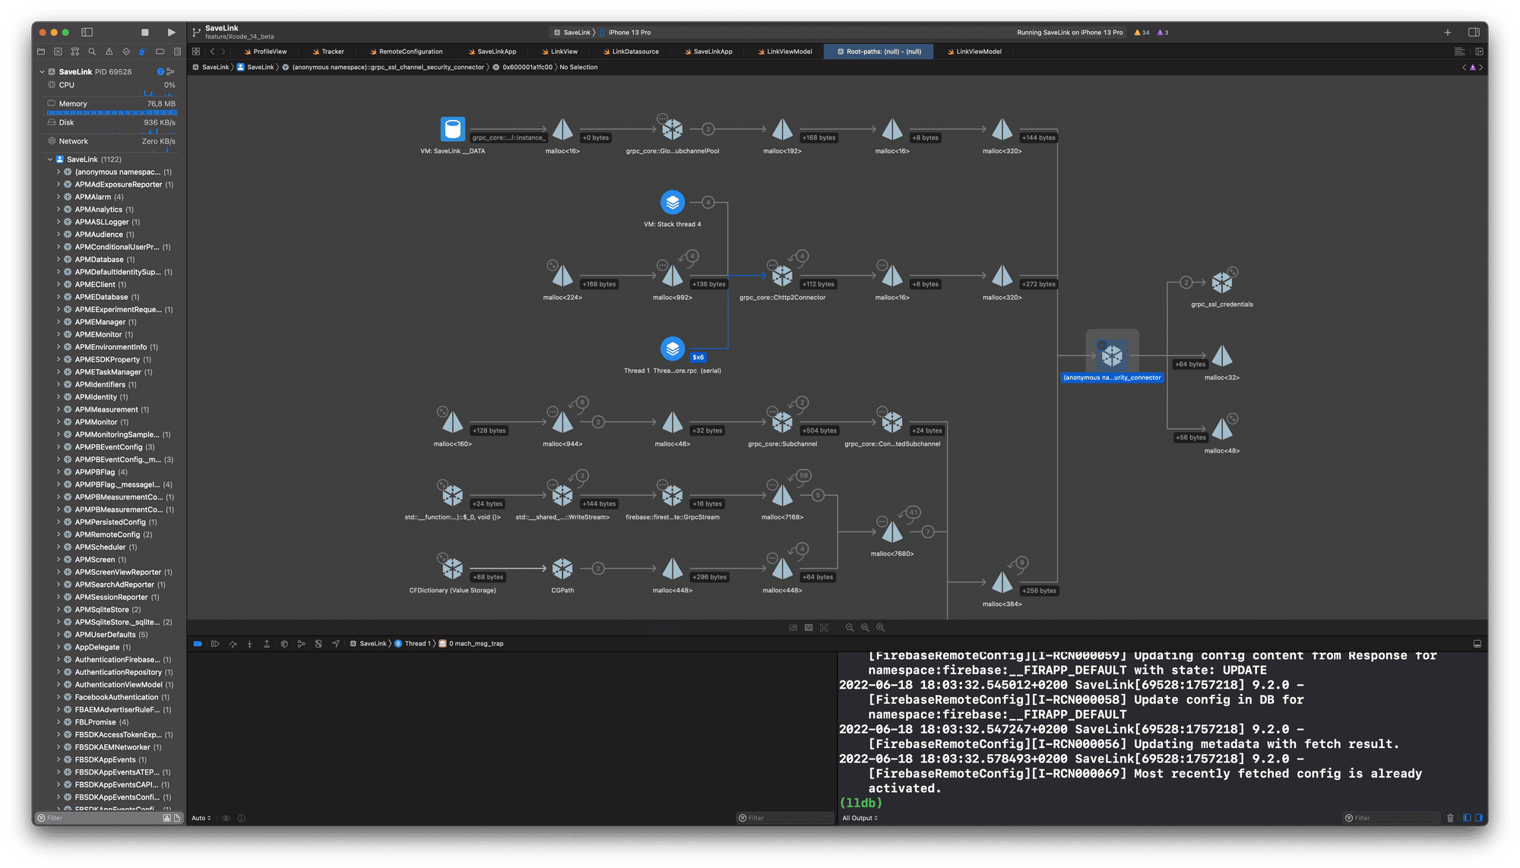Open the Issue navigator warning icon
Viewport: 1520px width, 868px height.
(x=109, y=52)
